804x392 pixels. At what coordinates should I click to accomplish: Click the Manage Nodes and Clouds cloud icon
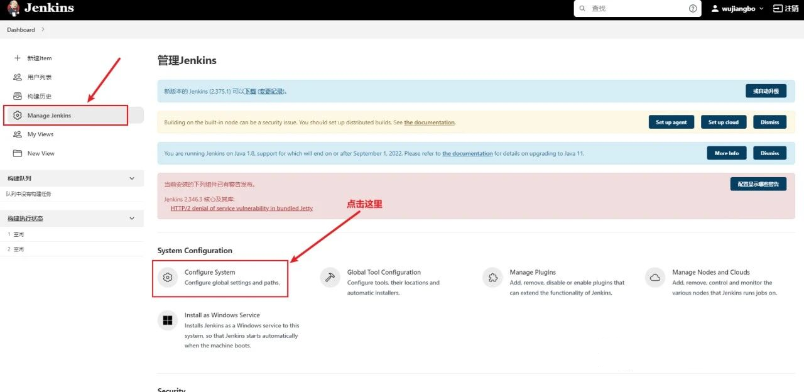[656, 277]
